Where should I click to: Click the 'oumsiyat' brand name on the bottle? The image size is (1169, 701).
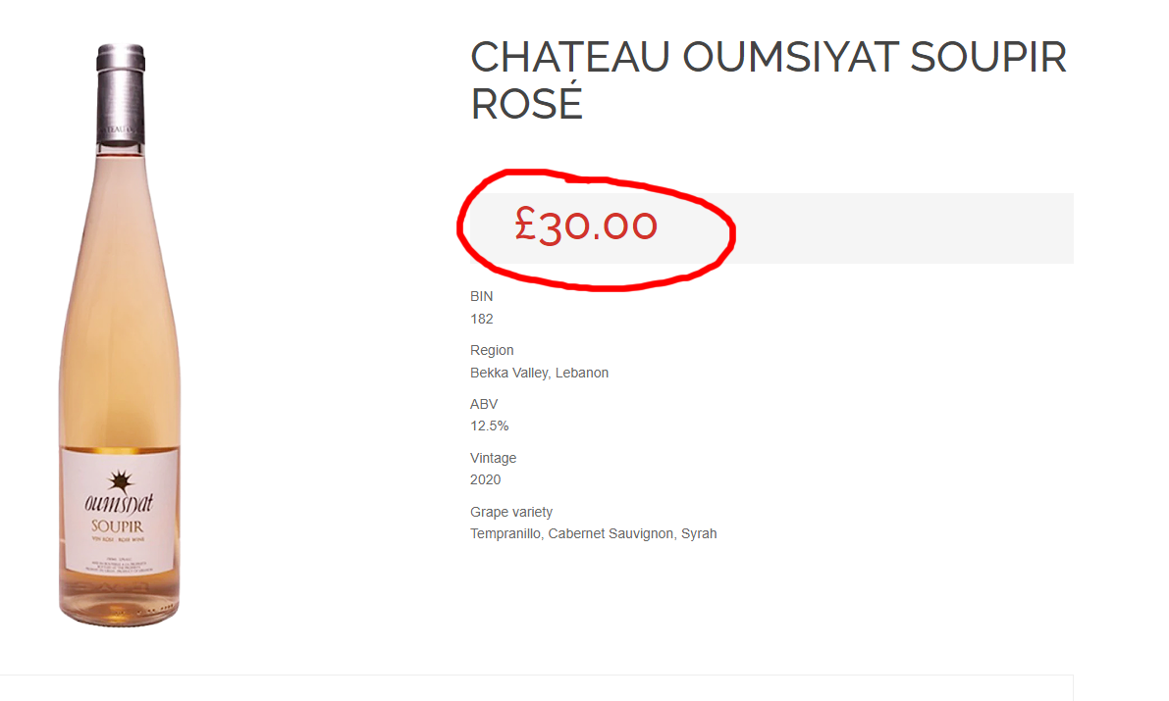[119, 506]
